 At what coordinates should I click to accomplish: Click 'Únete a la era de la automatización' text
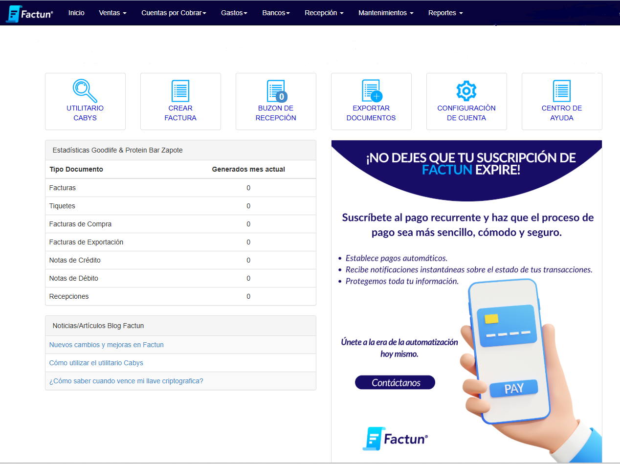(399, 342)
